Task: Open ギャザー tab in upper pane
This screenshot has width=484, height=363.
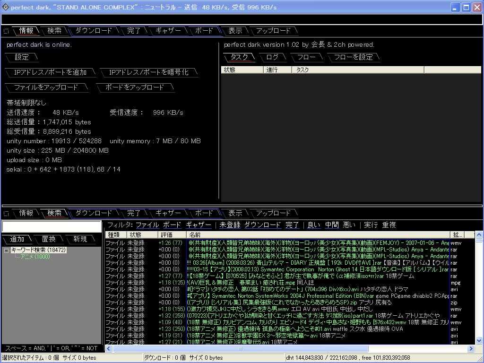Action: pos(168,31)
